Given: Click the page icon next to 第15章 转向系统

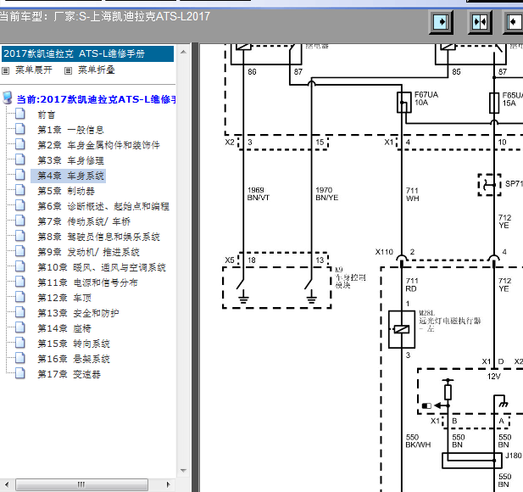Looking at the screenshot, I should point(20,343).
